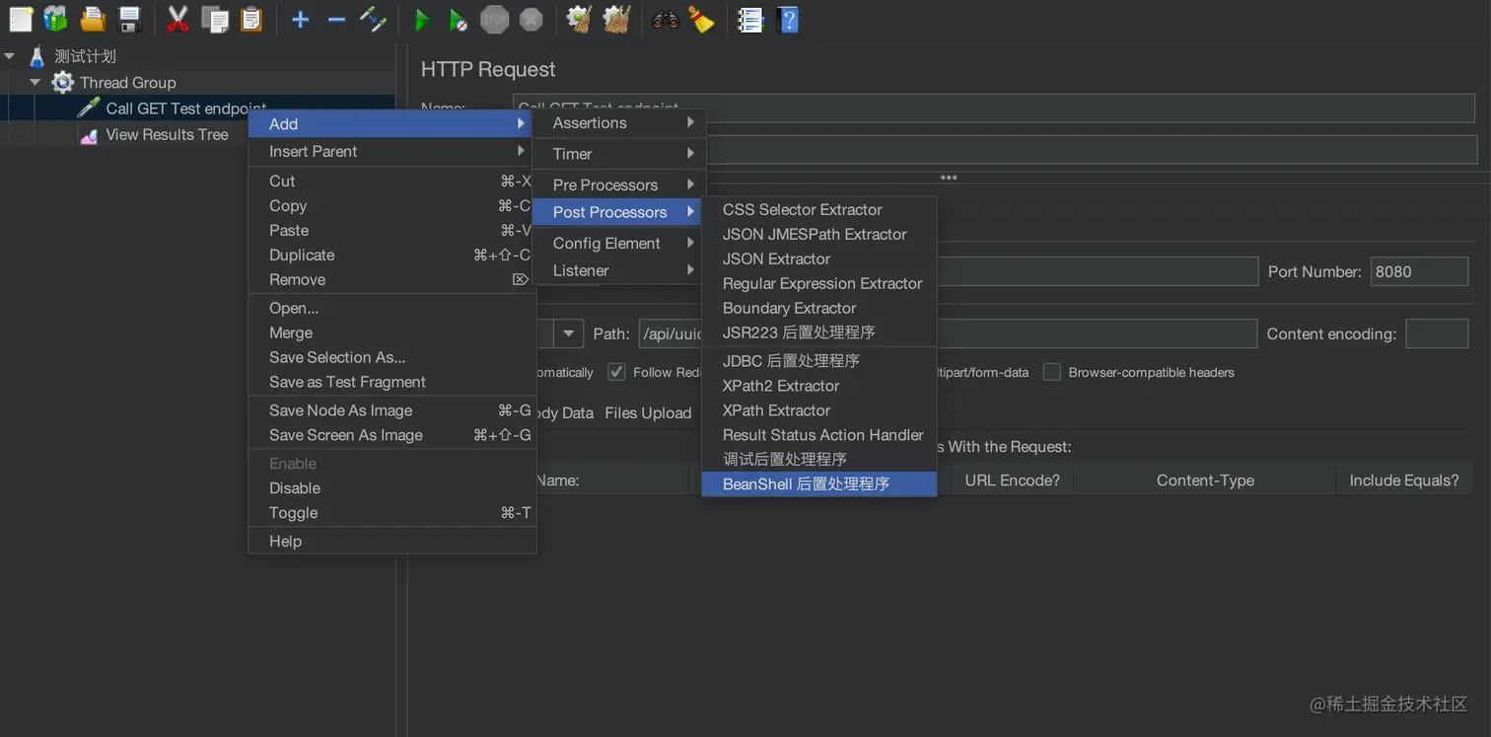
Task: Add an XPath2 Extractor
Action: 818,386
